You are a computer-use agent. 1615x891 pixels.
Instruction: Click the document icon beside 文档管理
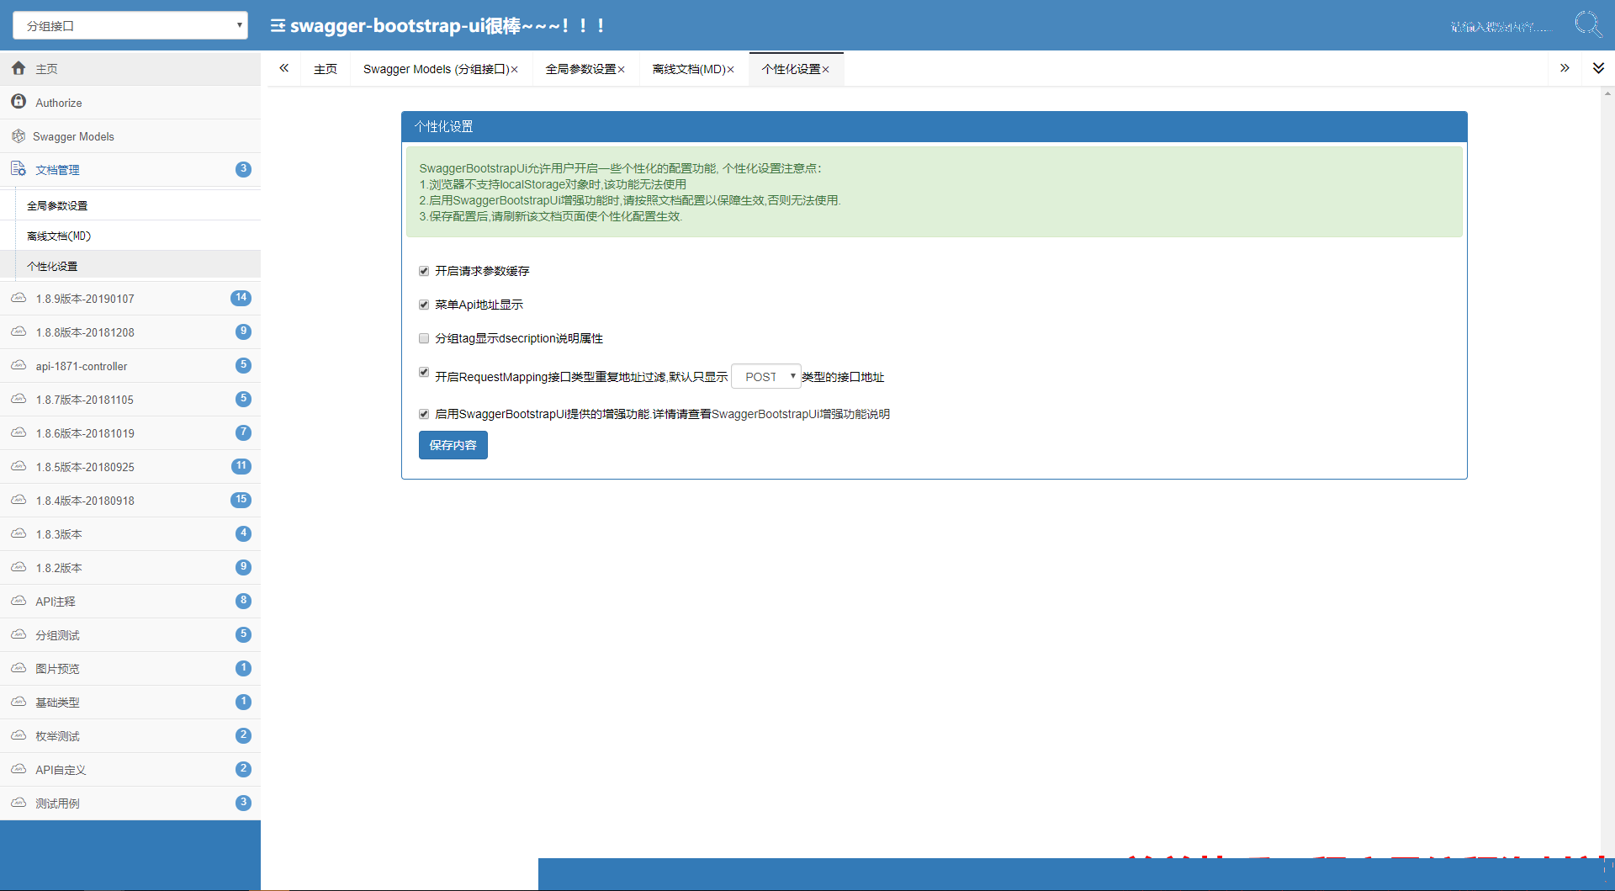[x=19, y=169]
